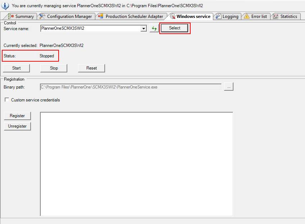This screenshot has height=224, width=305.
Task: Switch to the Configuration Manager tab
Action: tap(66, 16)
